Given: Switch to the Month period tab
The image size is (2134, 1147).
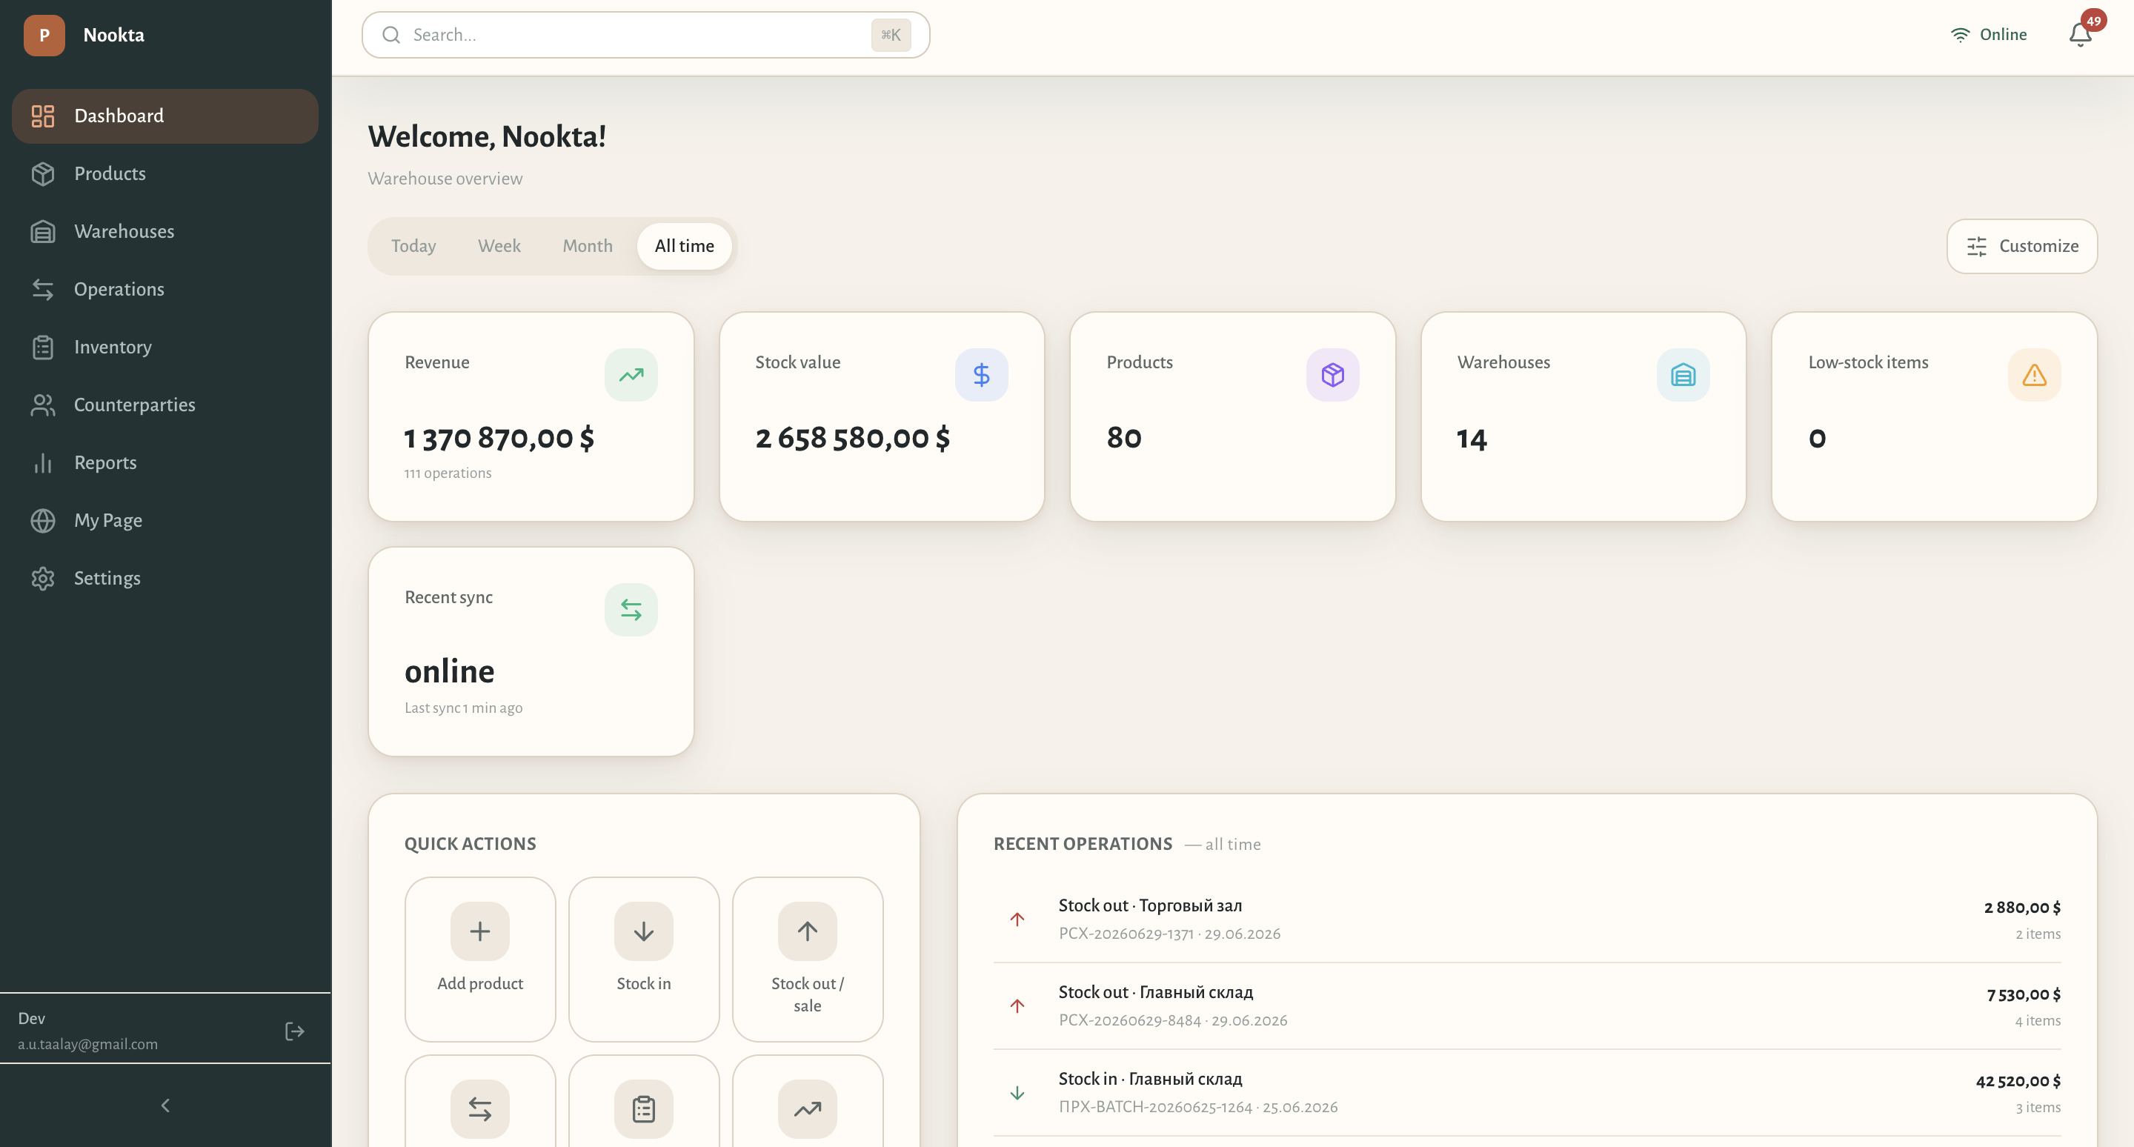Looking at the screenshot, I should 588,246.
